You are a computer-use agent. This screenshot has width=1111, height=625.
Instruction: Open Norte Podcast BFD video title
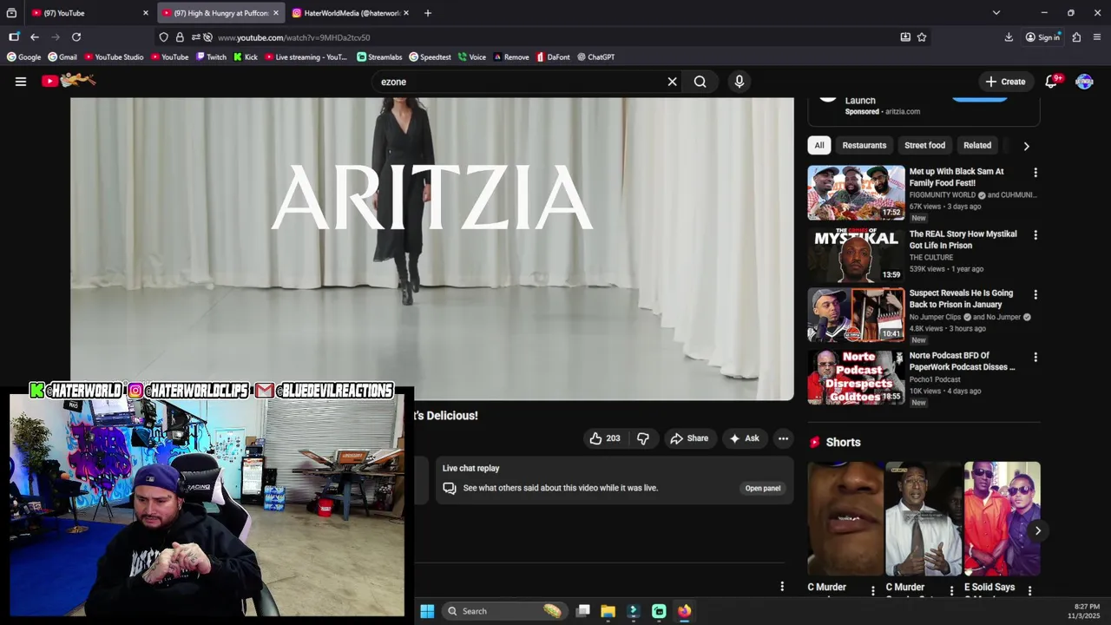click(x=962, y=361)
